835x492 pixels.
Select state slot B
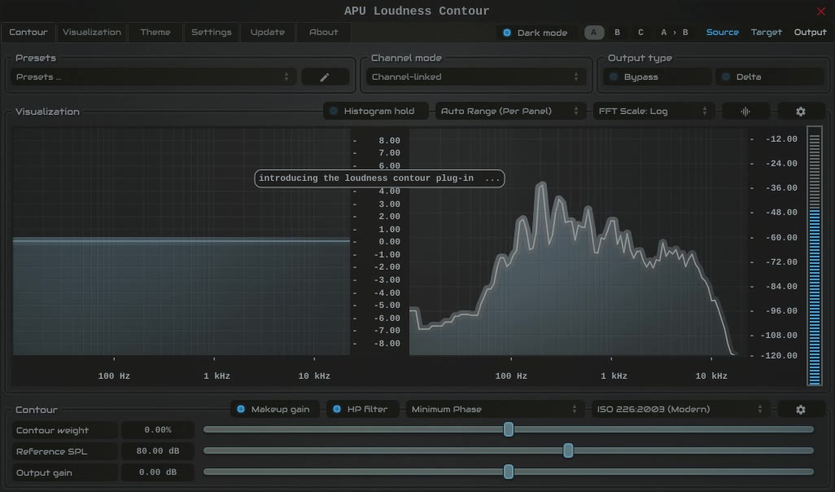[617, 33]
